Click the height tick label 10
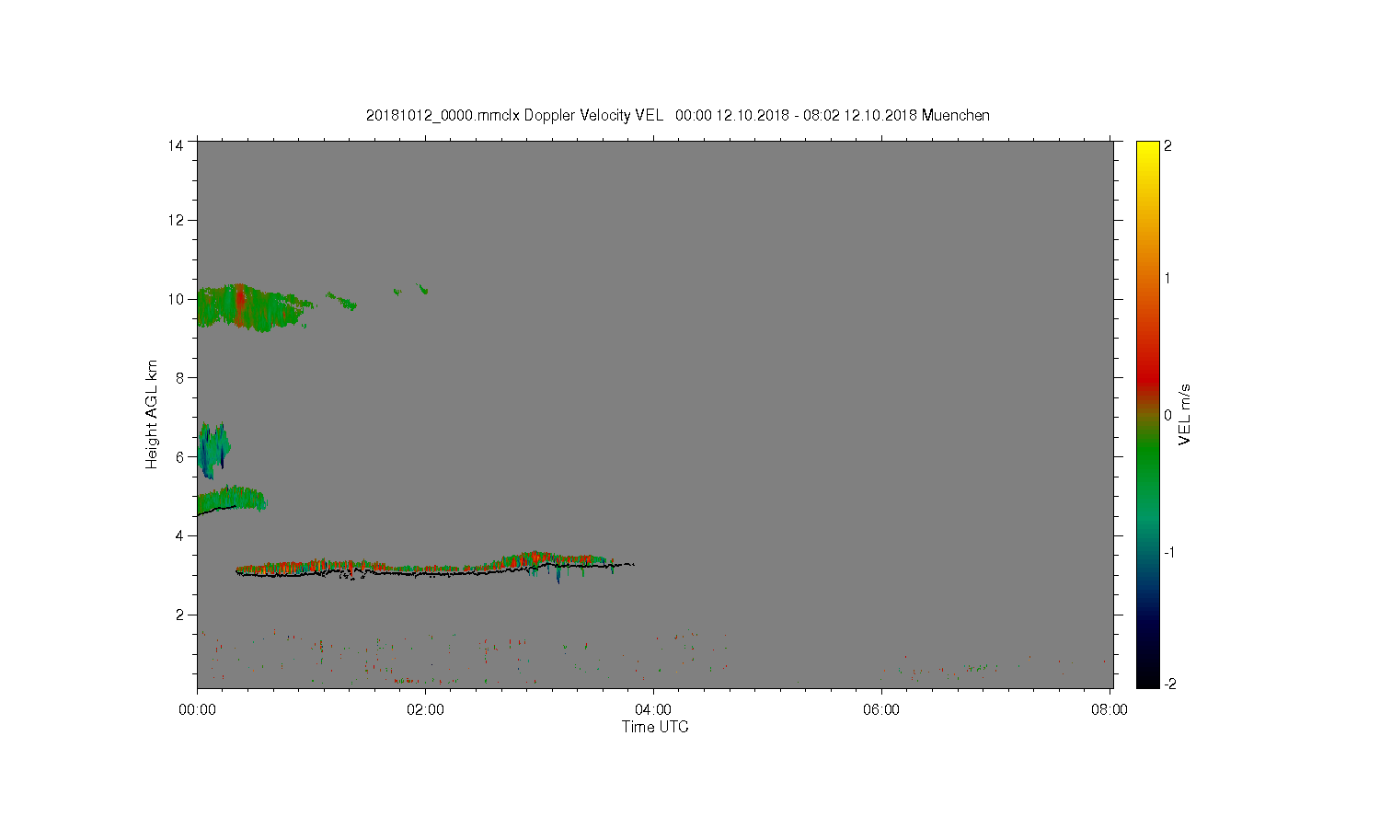 [x=177, y=299]
